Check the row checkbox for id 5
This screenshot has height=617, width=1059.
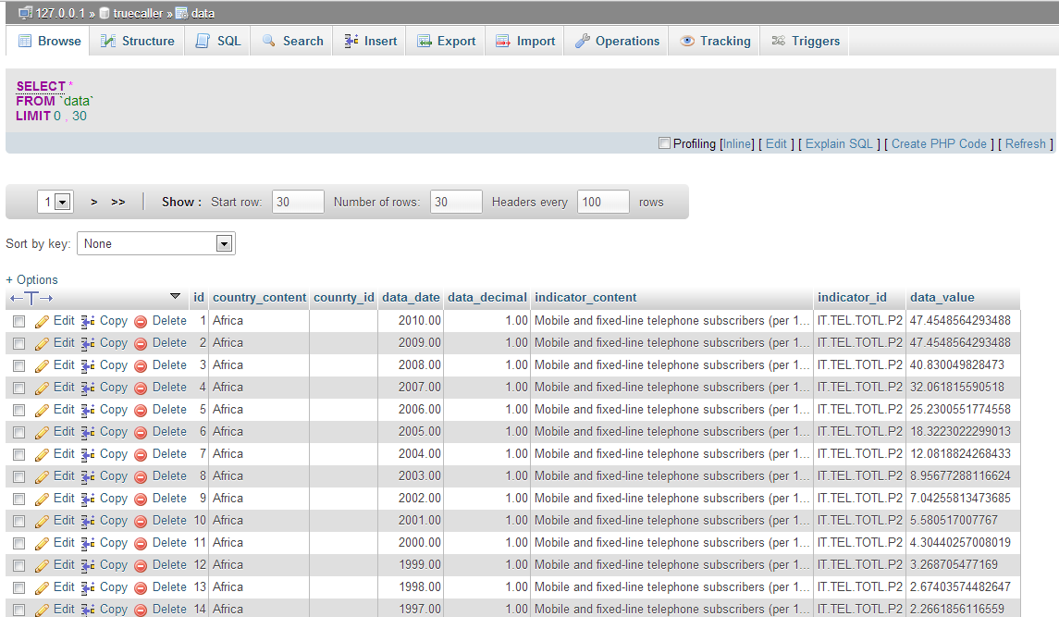(x=18, y=411)
